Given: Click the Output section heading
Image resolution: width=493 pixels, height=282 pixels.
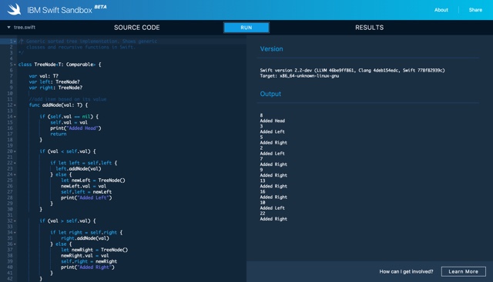Looking at the screenshot, I should tap(270, 94).
